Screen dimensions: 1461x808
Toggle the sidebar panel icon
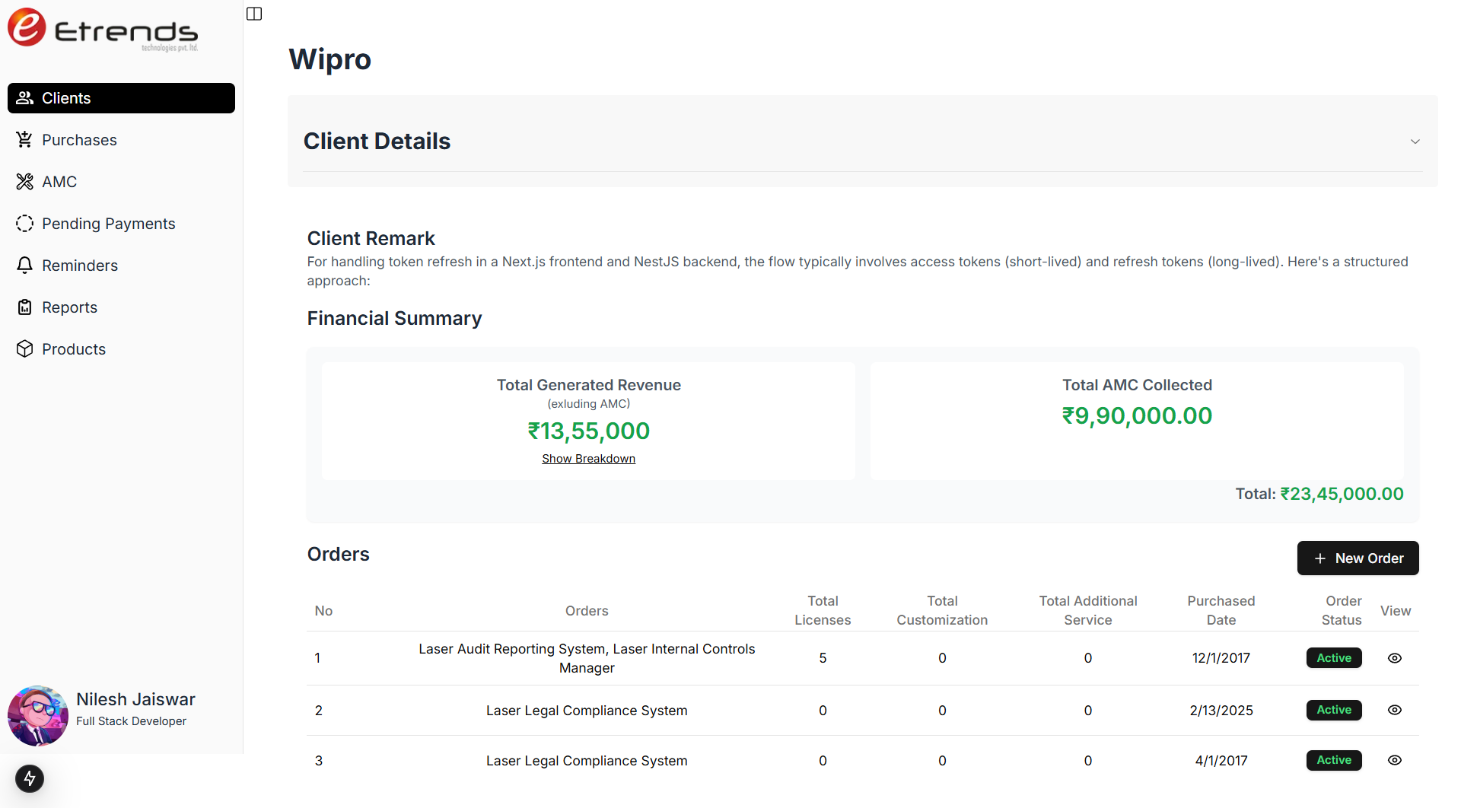tap(254, 14)
